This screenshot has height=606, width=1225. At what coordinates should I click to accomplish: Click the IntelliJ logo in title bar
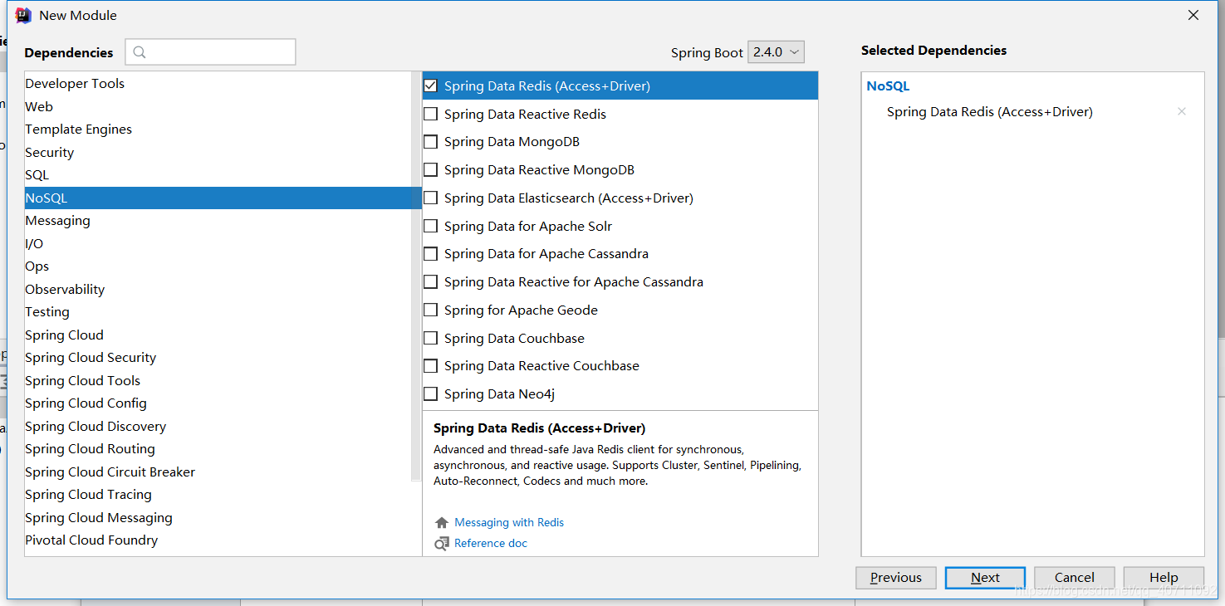point(23,15)
